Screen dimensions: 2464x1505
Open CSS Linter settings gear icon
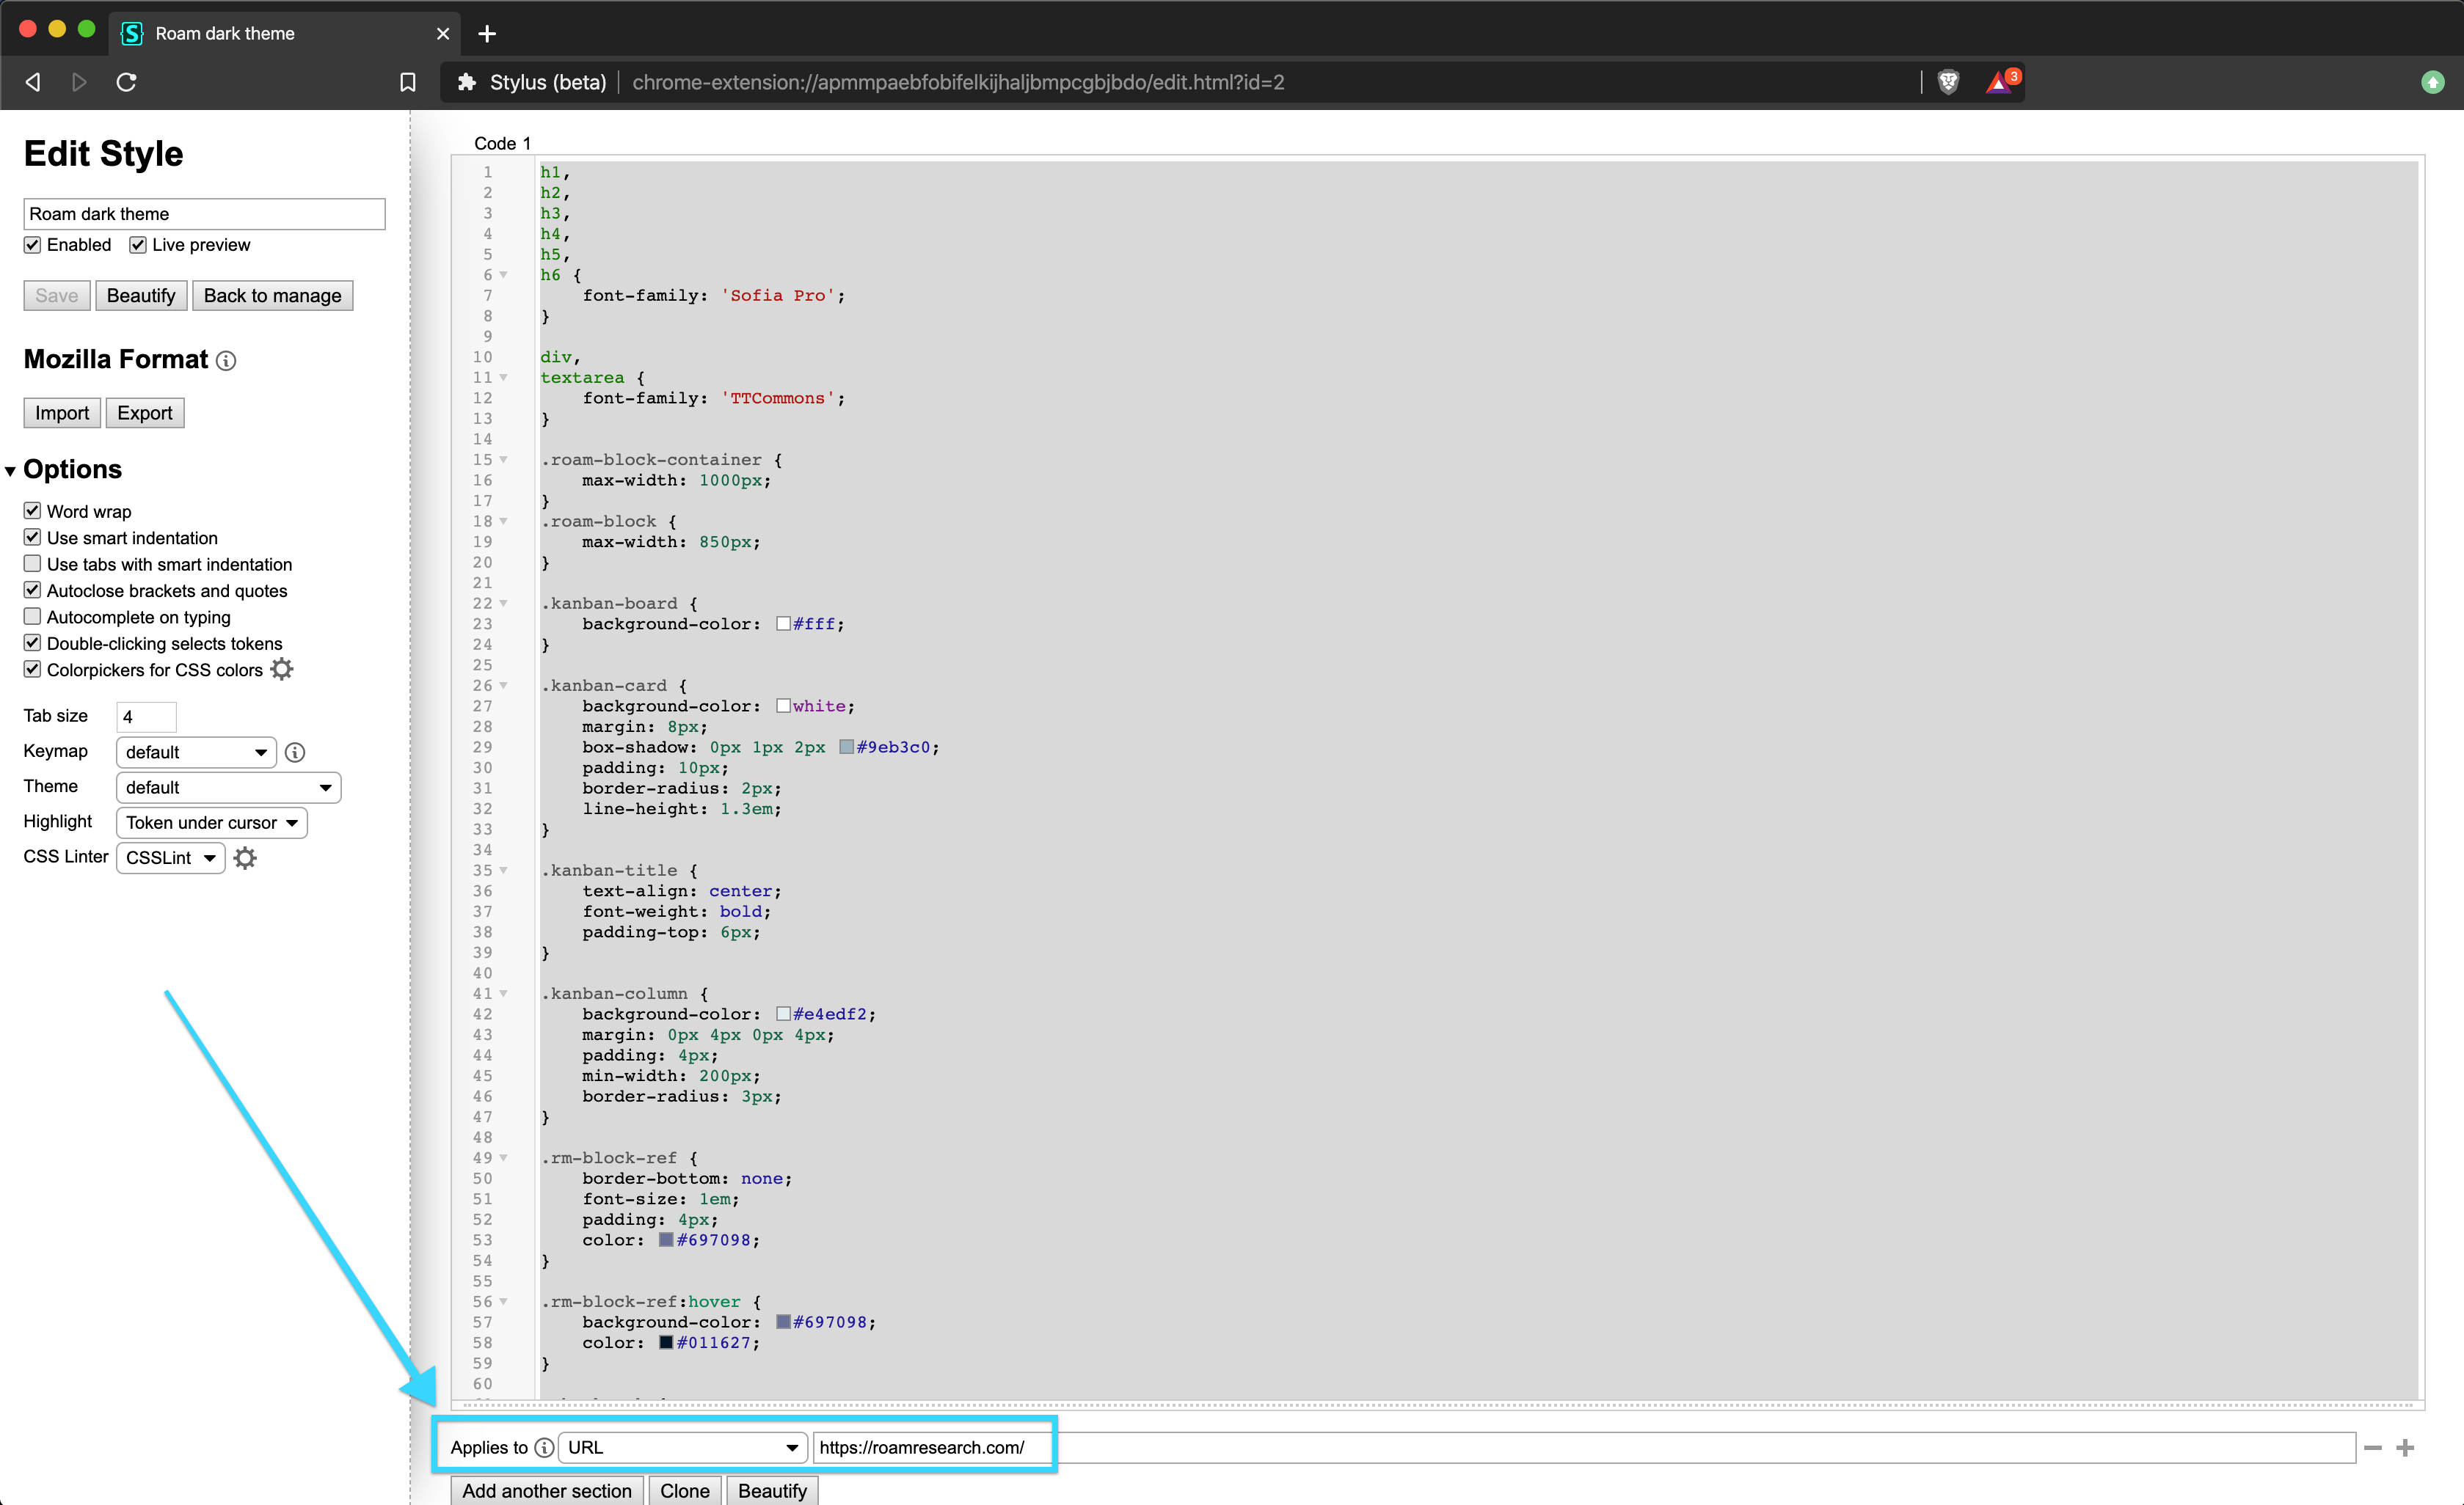(x=245, y=857)
